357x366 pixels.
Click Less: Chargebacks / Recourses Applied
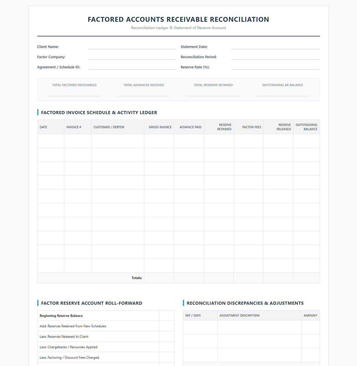tap(68, 347)
